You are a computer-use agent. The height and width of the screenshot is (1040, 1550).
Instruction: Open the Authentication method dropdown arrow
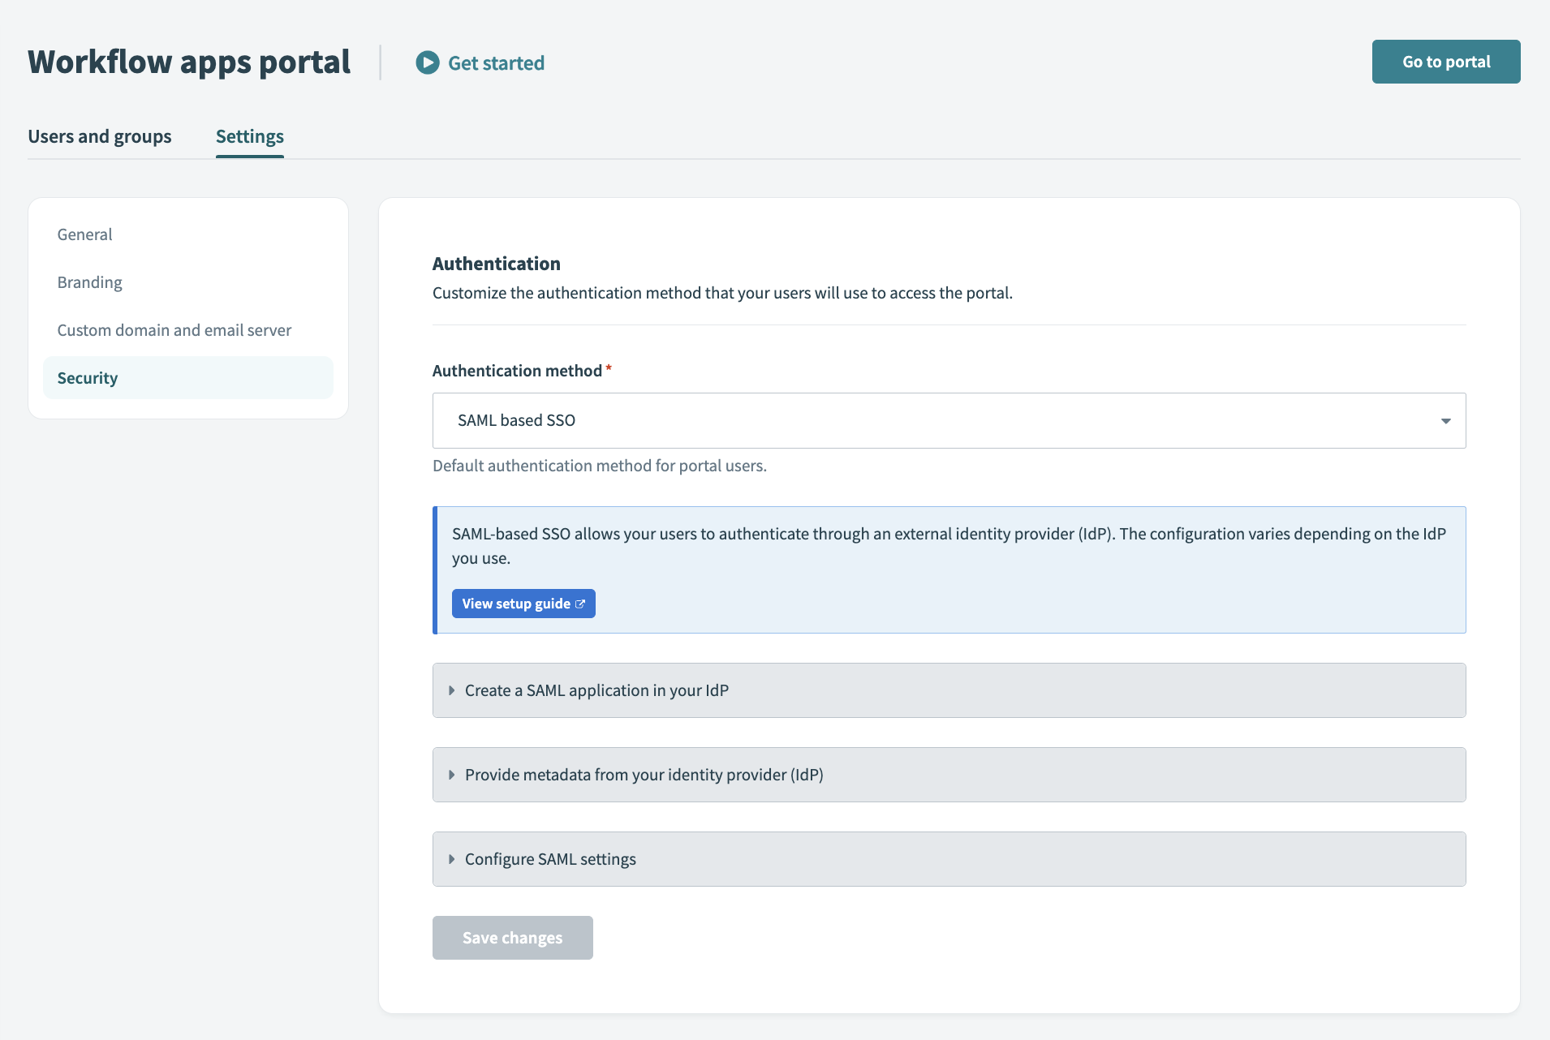(x=1445, y=421)
